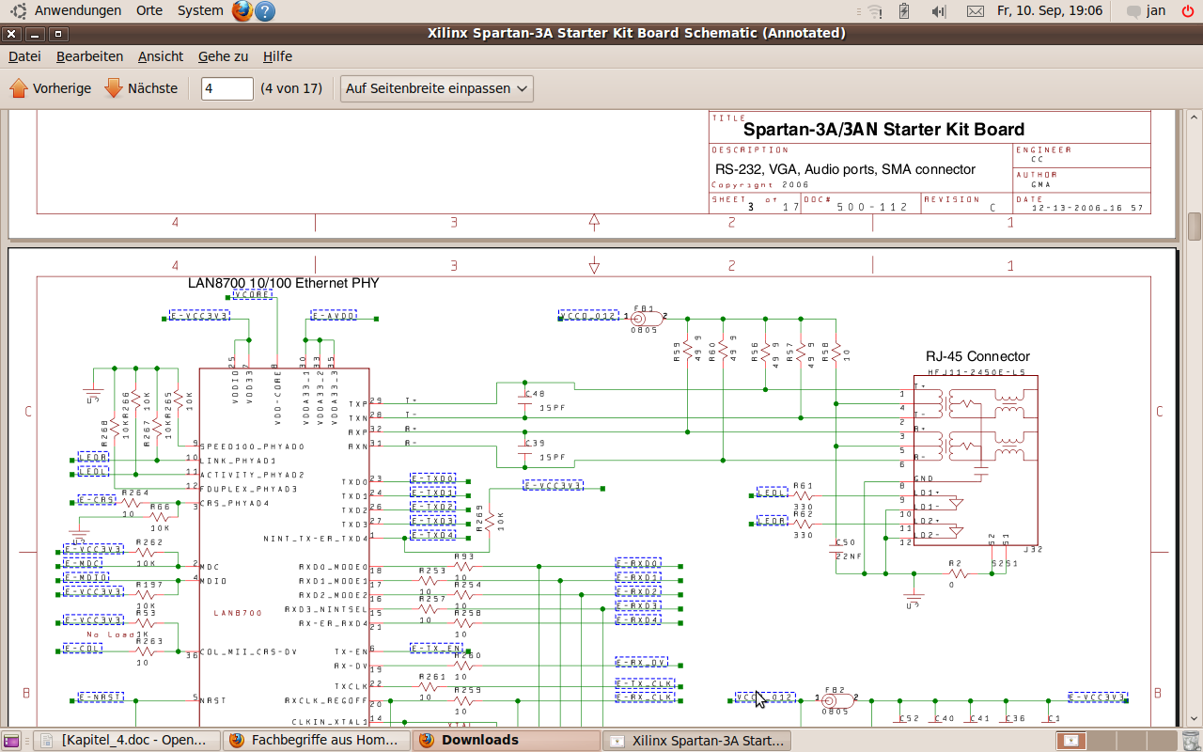
Task: Open the help icon in top panel
Action: (265, 11)
